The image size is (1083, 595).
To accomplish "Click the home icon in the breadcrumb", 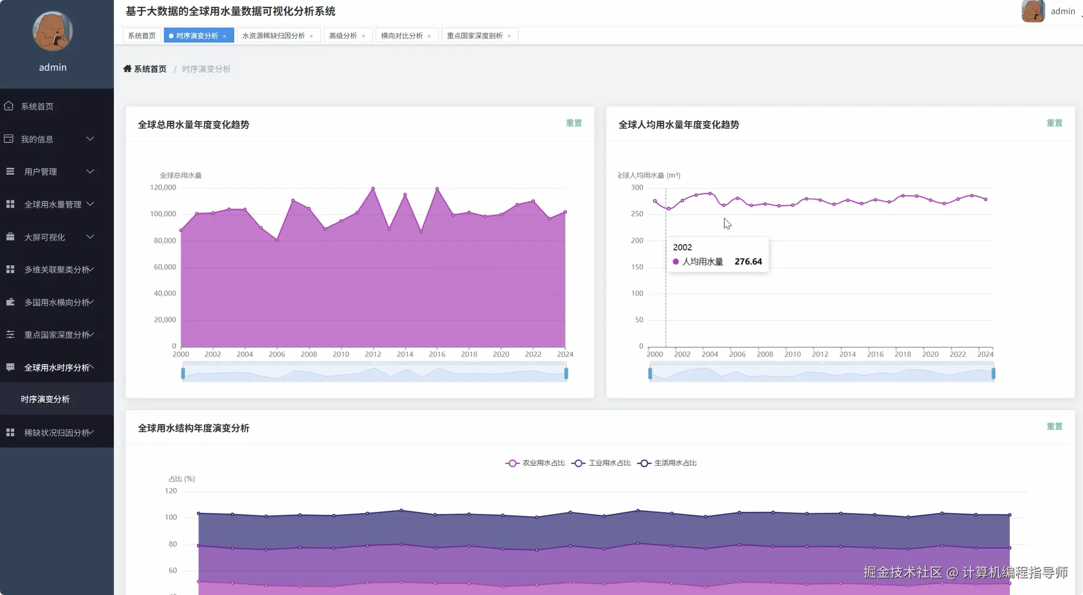I will (x=127, y=69).
